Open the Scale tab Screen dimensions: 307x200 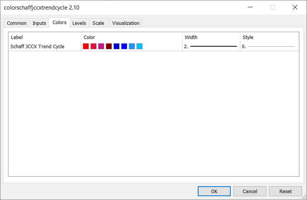tap(98, 23)
